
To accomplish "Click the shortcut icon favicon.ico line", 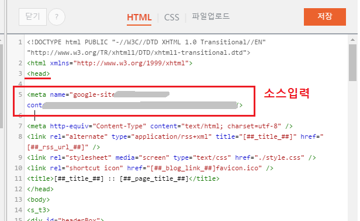I will pos(150,169).
